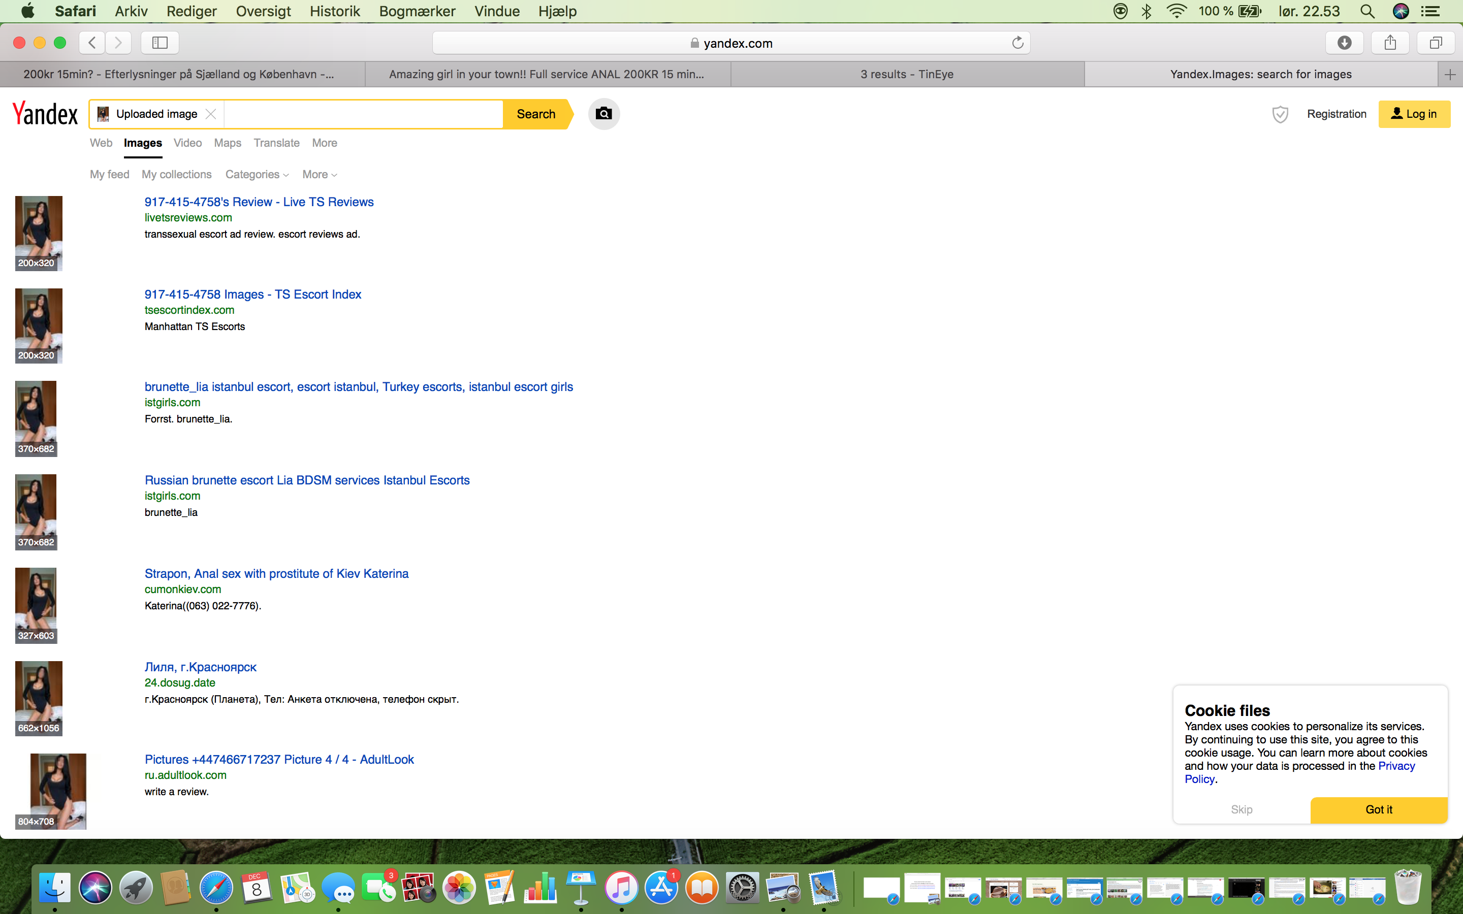1463x914 pixels.
Task: Click Skip in the cookie notice
Action: click(x=1241, y=809)
